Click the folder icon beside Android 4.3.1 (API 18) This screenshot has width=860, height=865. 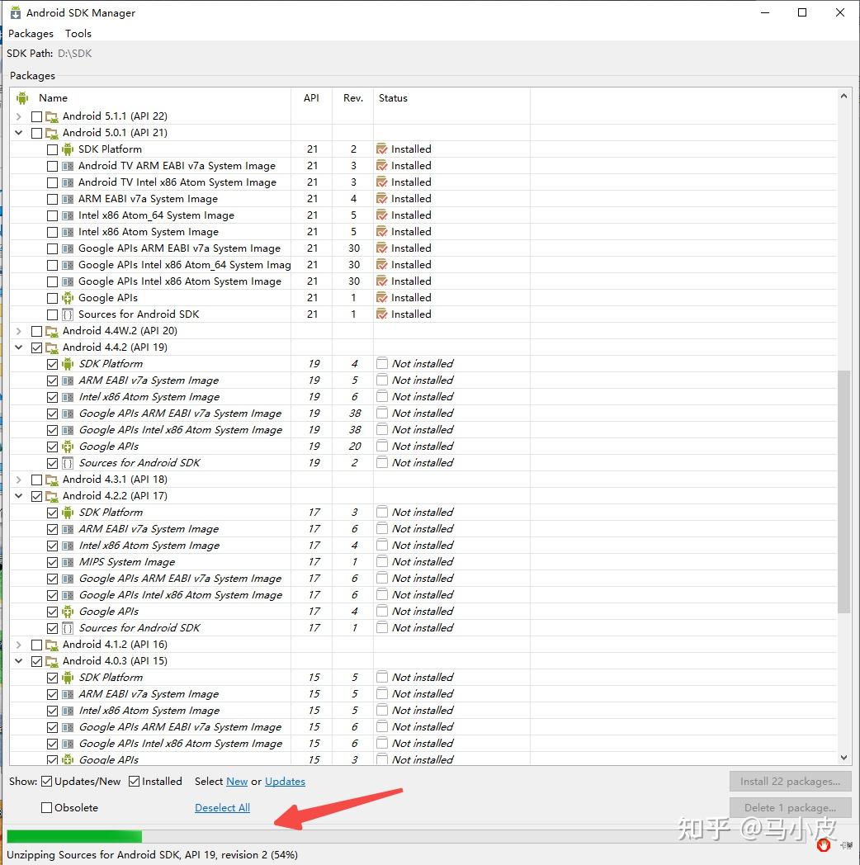52,480
